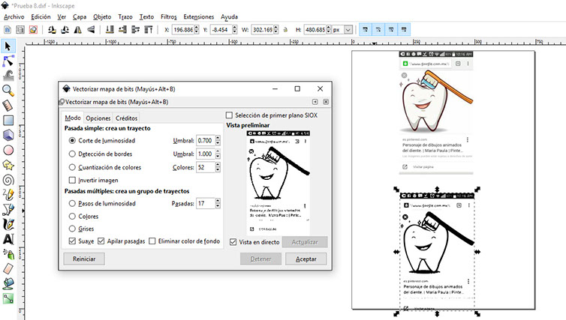Screen dimensions: 566x320
Task: Uncheck the Apilar pasadas checkbox
Action: [x=101, y=241]
